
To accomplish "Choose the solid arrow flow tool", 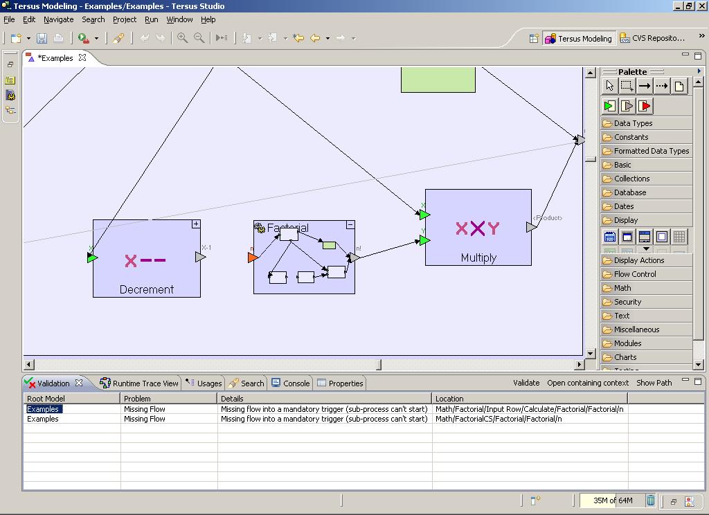I will tap(644, 86).
